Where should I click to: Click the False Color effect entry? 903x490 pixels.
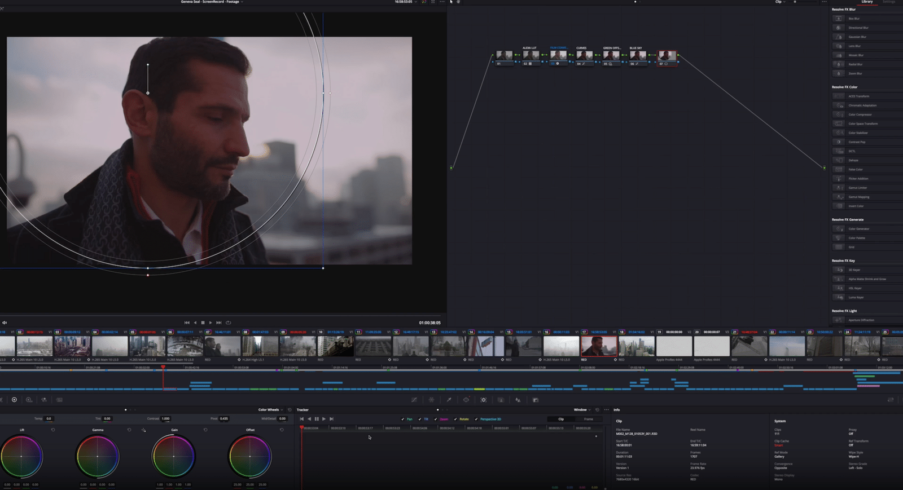(866, 169)
